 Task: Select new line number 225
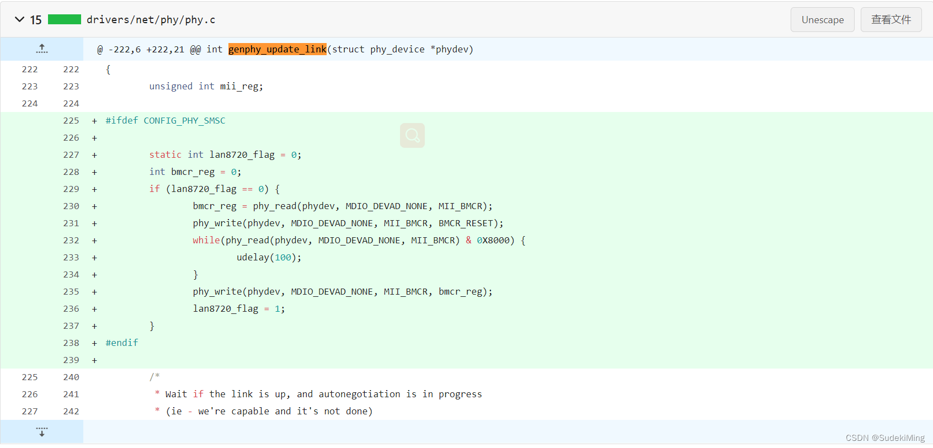71,120
